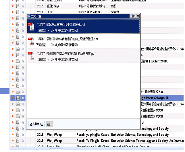Click the 全文下载 dialog app icon

(29, 16)
